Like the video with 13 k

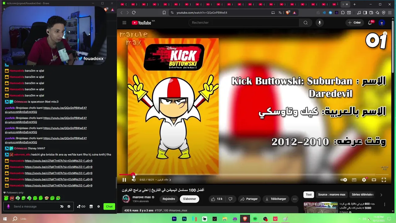coord(217,199)
